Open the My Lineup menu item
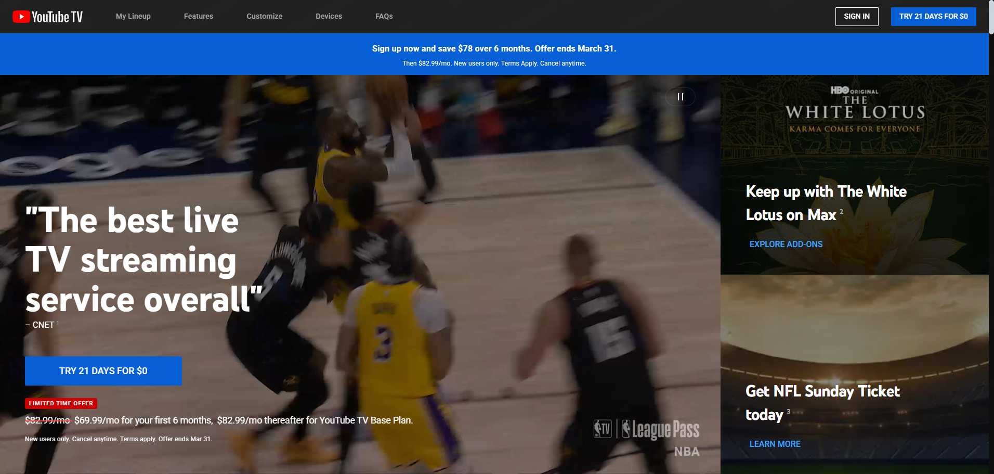994x474 pixels. click(133, 16)
